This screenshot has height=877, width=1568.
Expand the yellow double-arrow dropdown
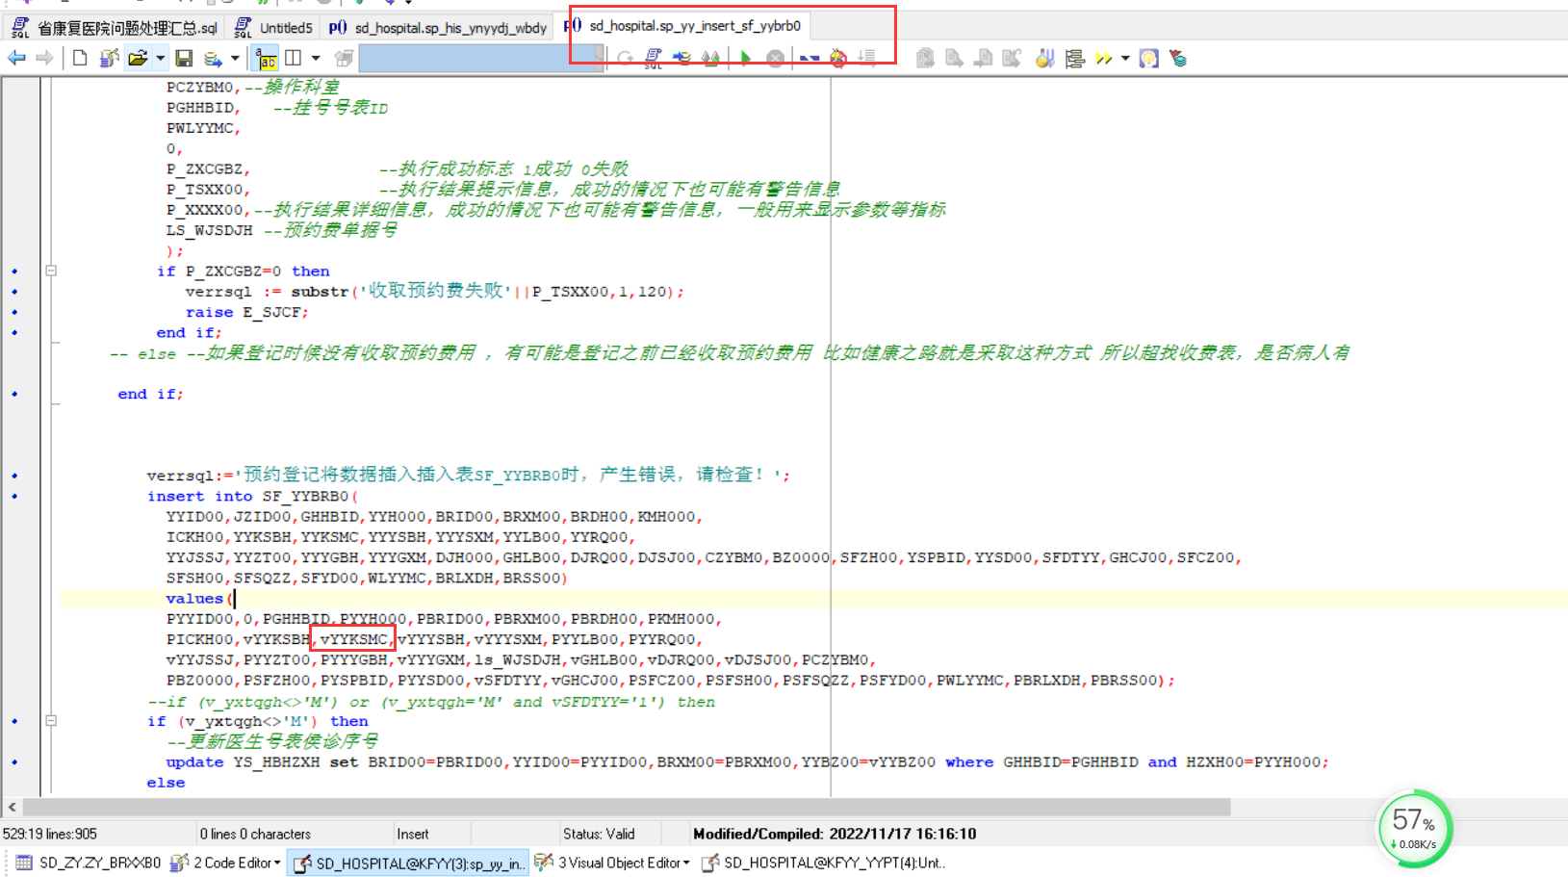click(x=1125, y=59)
